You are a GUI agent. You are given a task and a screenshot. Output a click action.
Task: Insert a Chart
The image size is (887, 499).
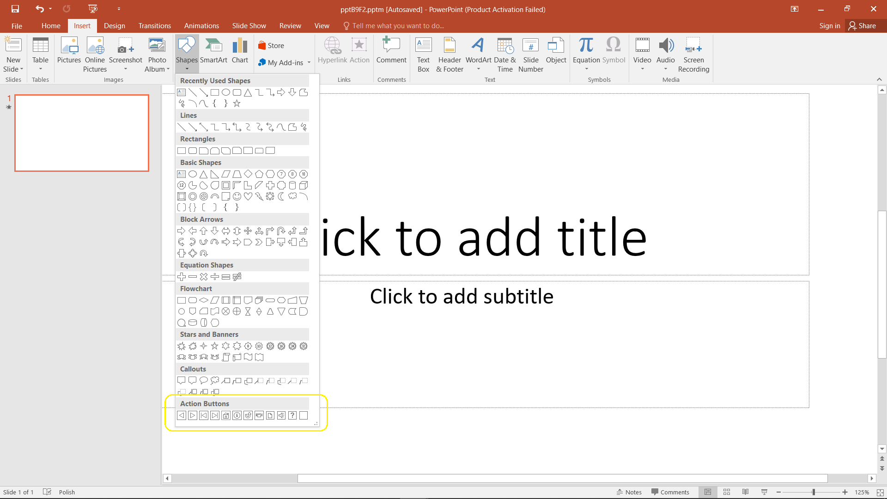click(x=240, y=51)
